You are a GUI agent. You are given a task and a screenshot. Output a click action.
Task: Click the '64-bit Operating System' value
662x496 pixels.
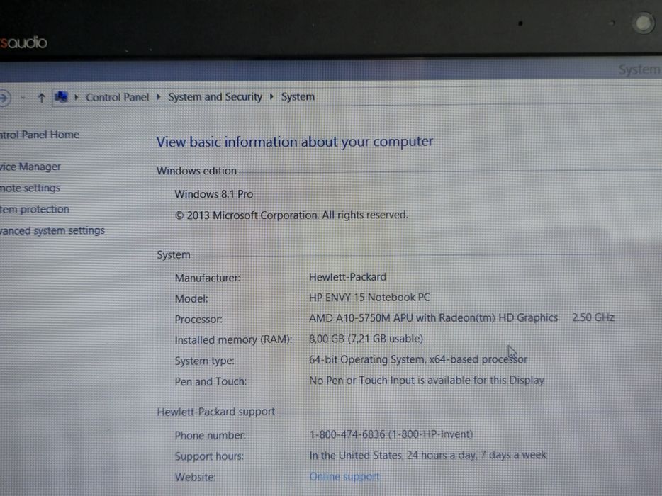418,359
